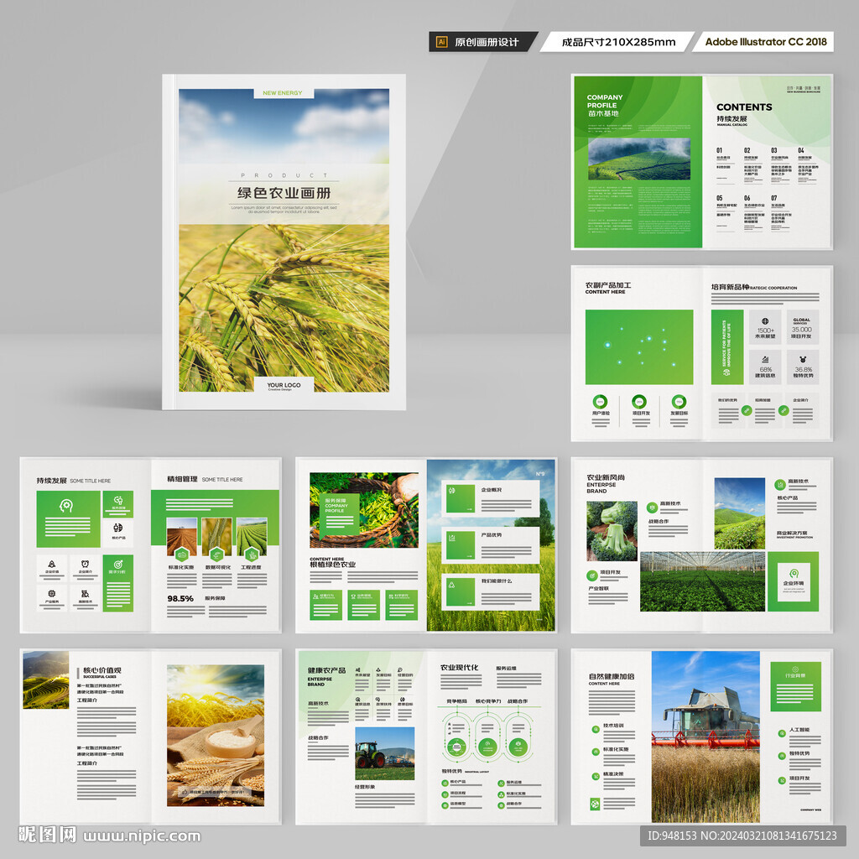
Task: Click the target icon in the green tile
Action: click(x=117, y=564)
